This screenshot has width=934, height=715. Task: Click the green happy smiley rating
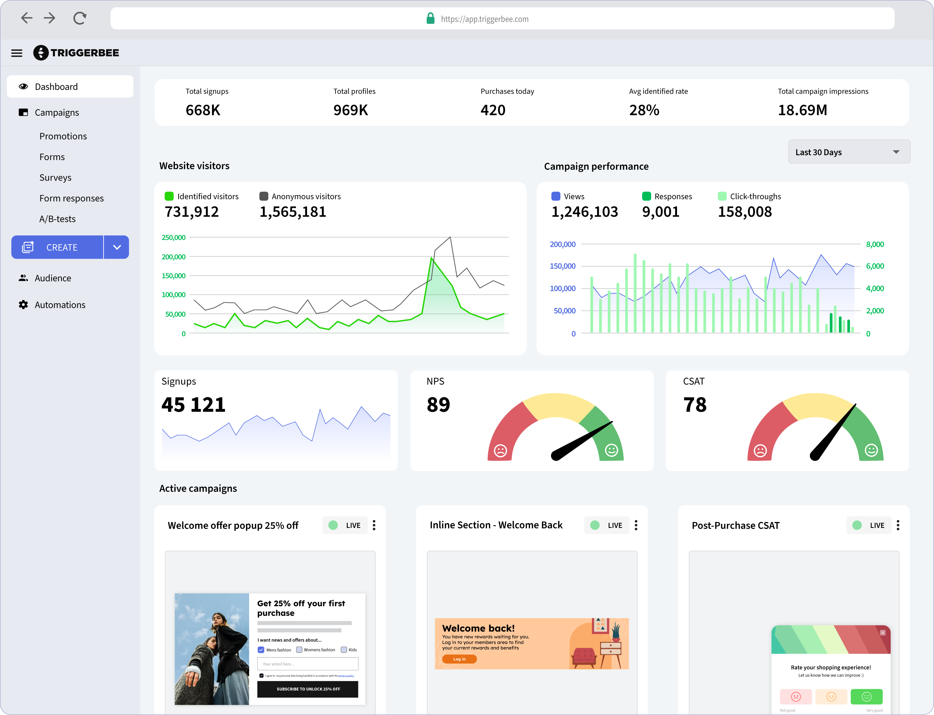pos(866,697)
